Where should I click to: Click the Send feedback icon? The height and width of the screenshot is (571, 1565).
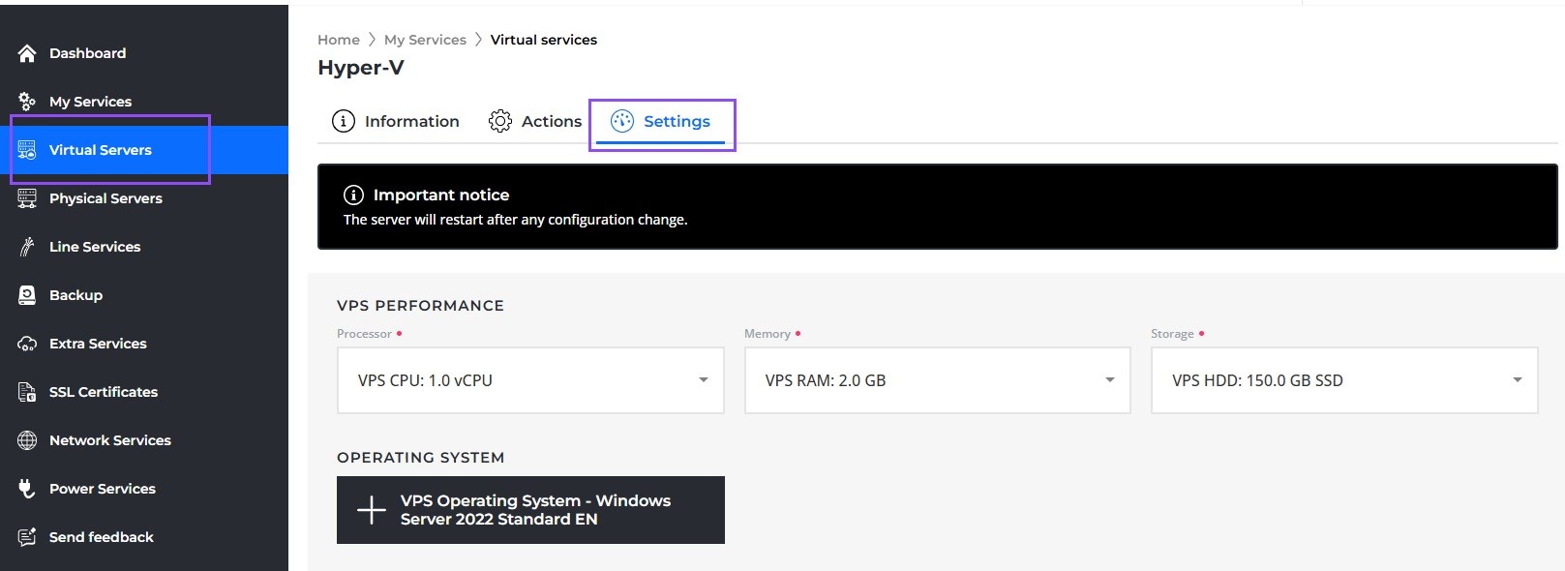(x=27, y=537)
